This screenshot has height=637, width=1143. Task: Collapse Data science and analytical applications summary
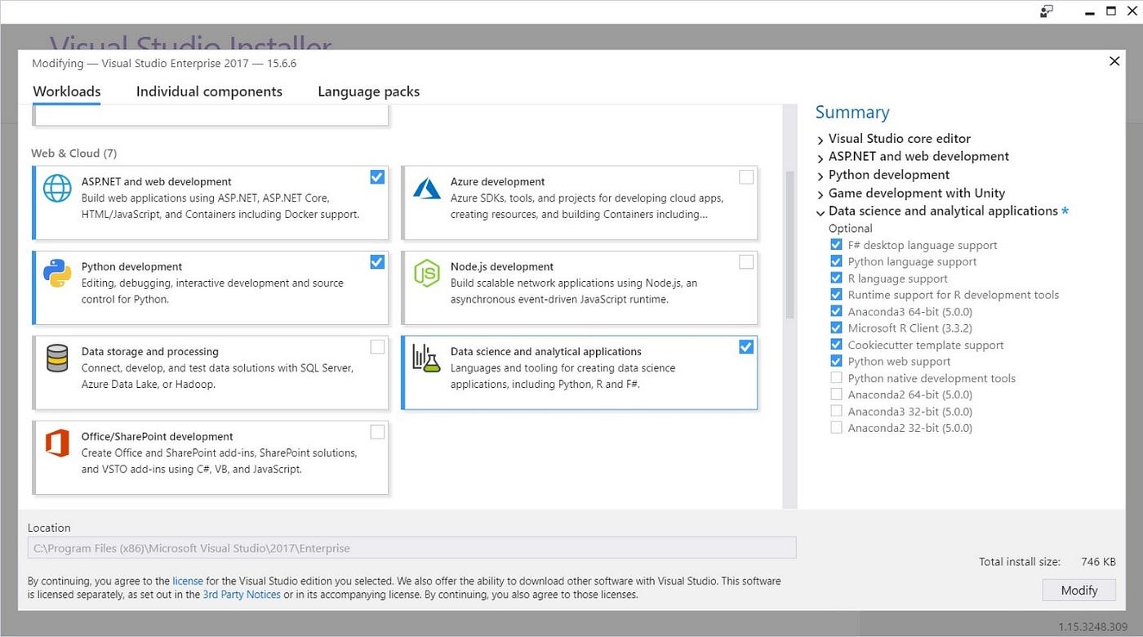coord(820,212)
